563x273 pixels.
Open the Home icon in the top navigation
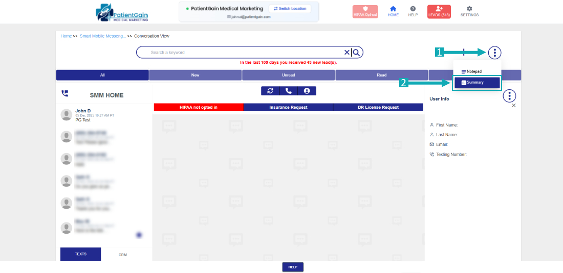pos(393,11)
